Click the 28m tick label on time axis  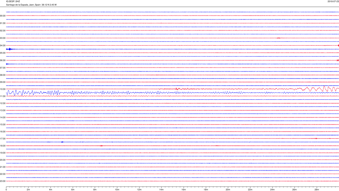[316, 190]
